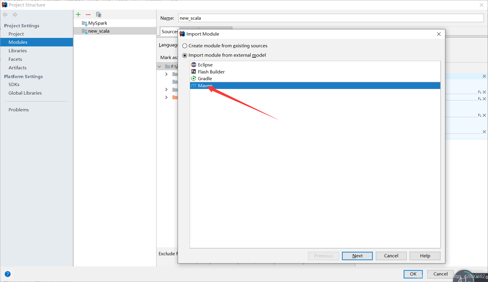Close the Import Module dialog

click(x=439, y=34)
